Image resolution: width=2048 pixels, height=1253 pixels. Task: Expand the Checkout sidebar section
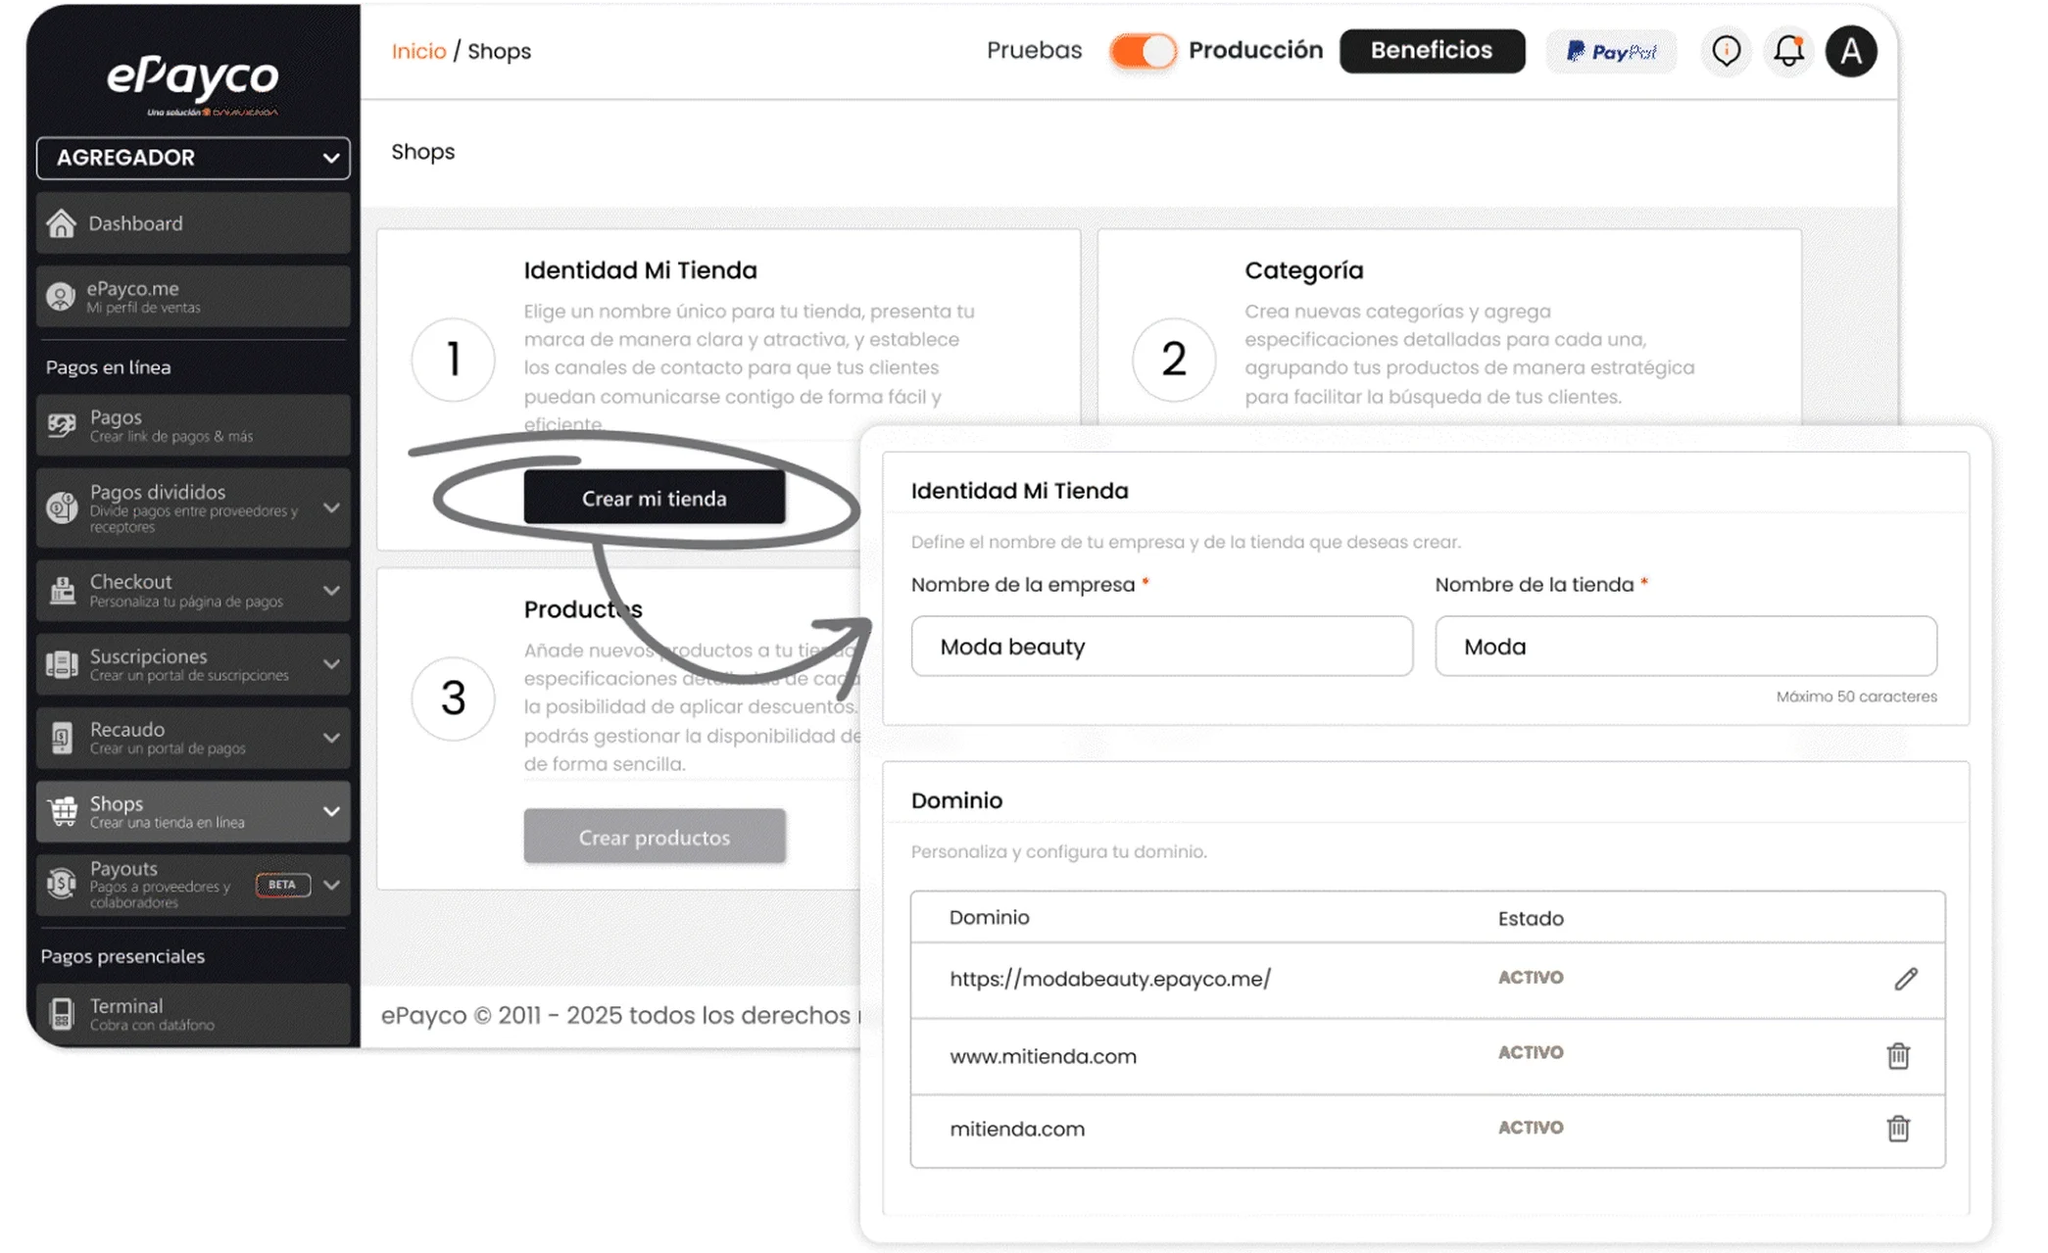coord(331,591)
